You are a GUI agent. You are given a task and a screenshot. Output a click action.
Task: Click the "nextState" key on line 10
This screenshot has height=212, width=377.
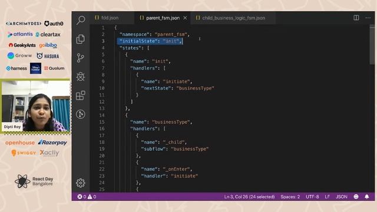pyautogui.click(x=156, y=88)
